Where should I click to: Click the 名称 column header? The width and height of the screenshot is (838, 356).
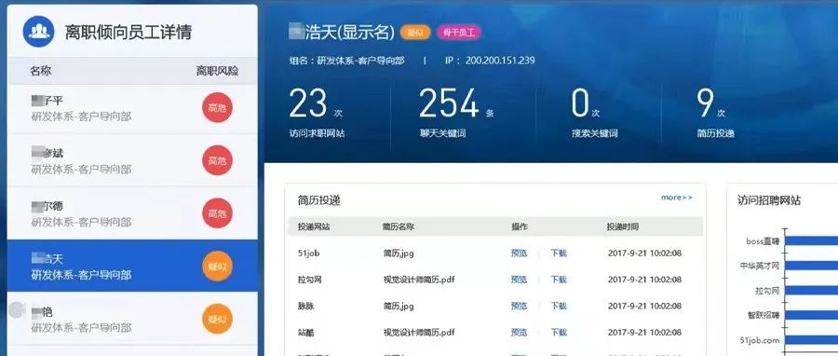41,71
